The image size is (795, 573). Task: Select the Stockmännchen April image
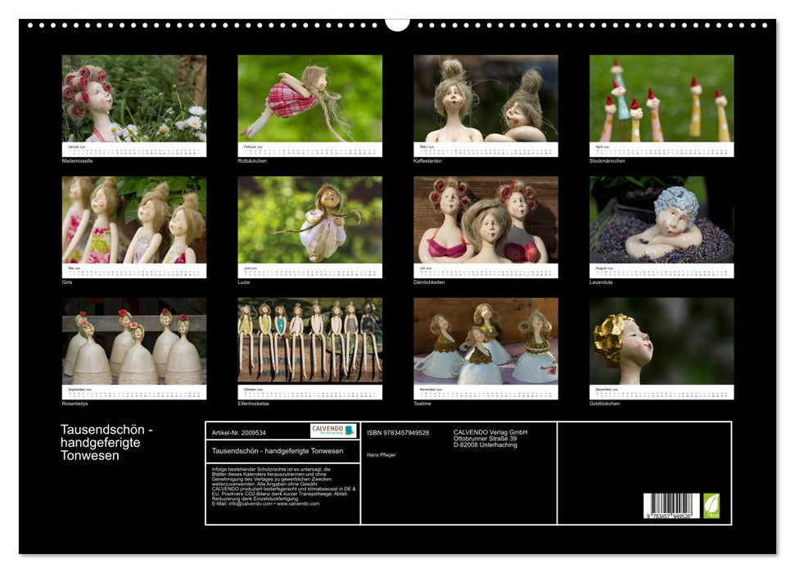[x=662, y=98]
